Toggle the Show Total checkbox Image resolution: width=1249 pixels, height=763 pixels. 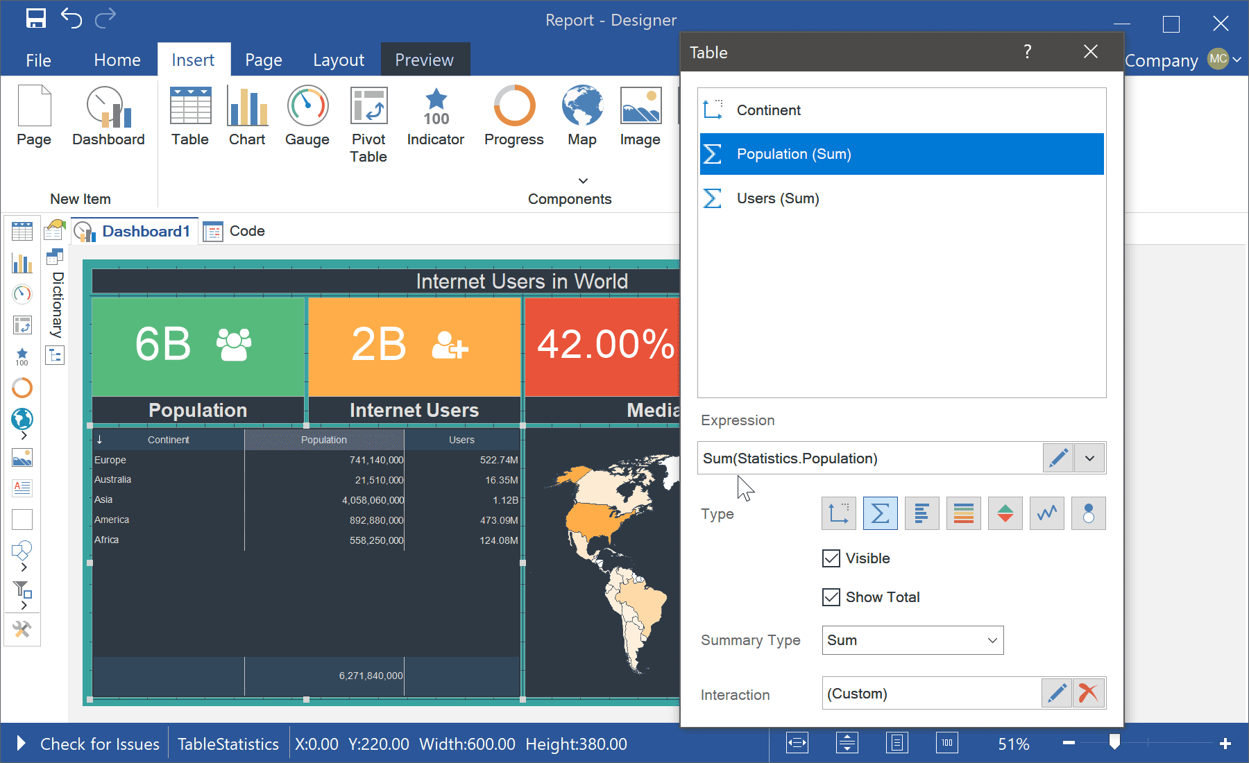[831, 597]
